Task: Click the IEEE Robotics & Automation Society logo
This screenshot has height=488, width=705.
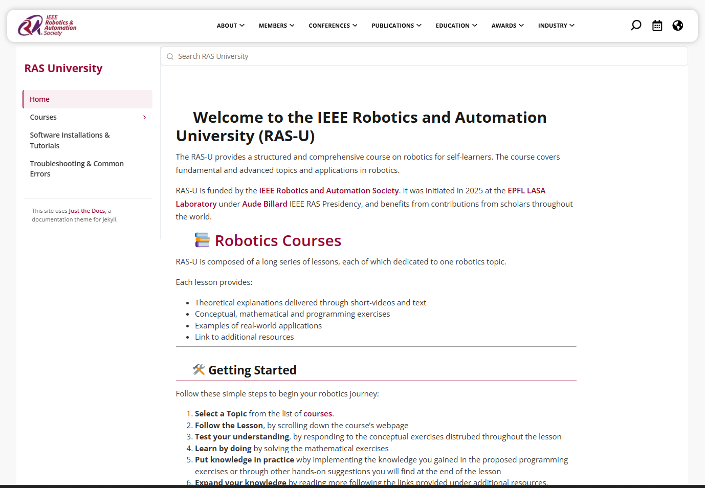Action: tap(47, 26)
